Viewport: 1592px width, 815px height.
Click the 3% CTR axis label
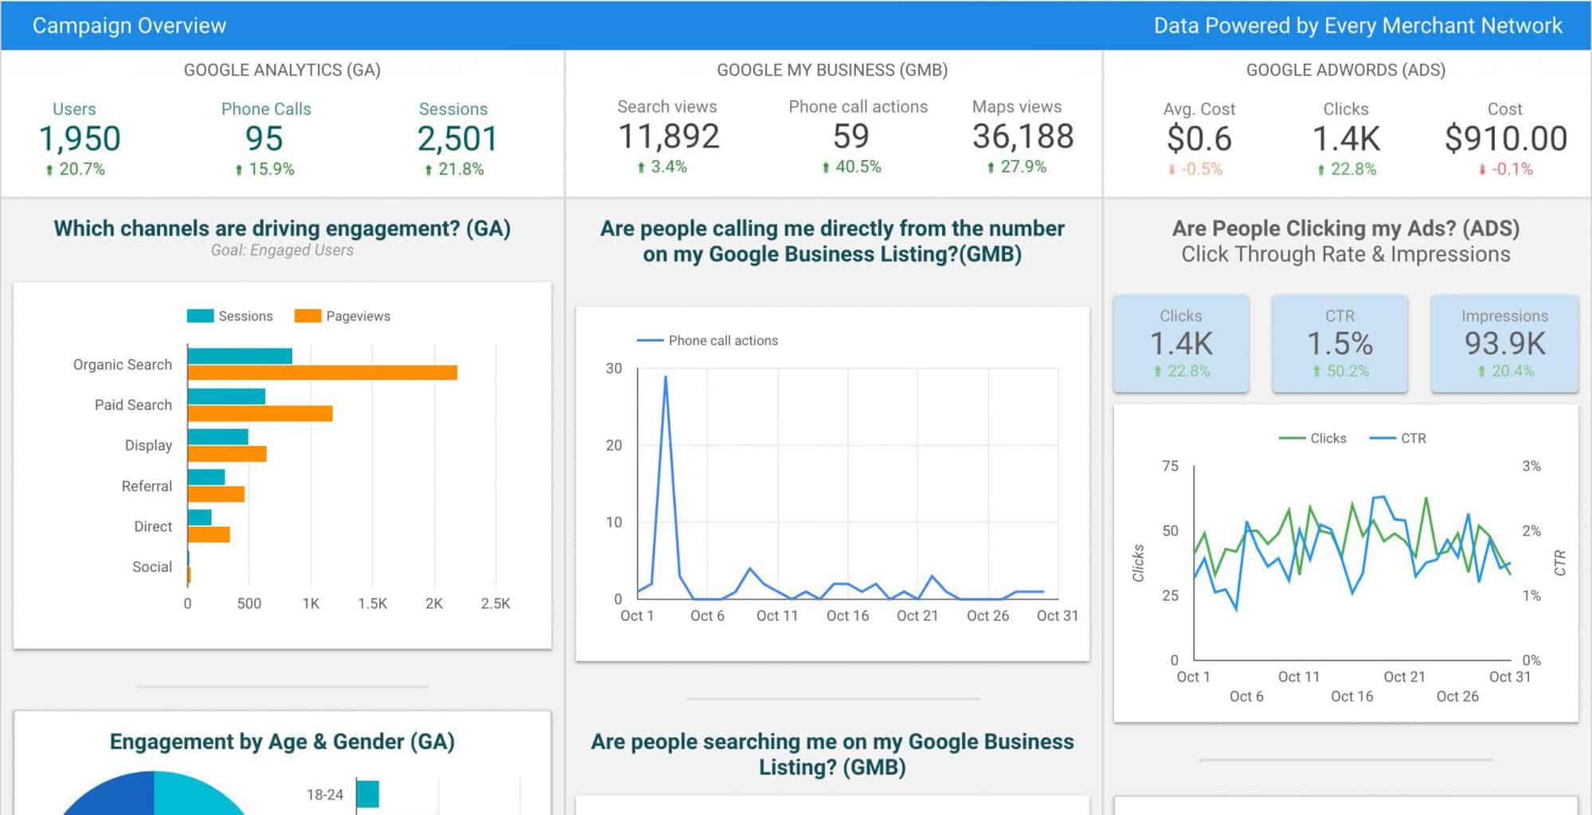click(x=1531, y=466)
